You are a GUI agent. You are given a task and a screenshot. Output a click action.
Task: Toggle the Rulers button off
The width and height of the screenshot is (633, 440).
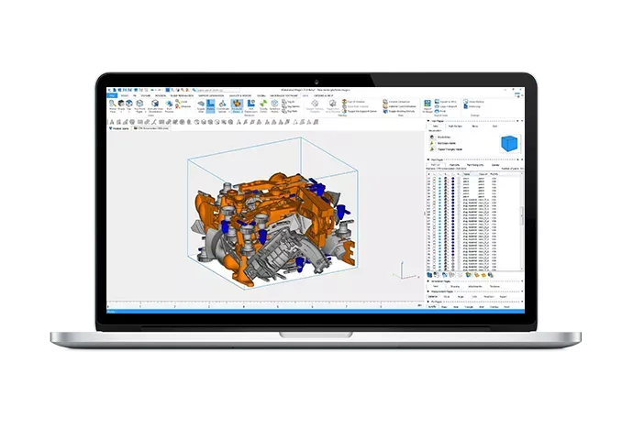point(211,106)
